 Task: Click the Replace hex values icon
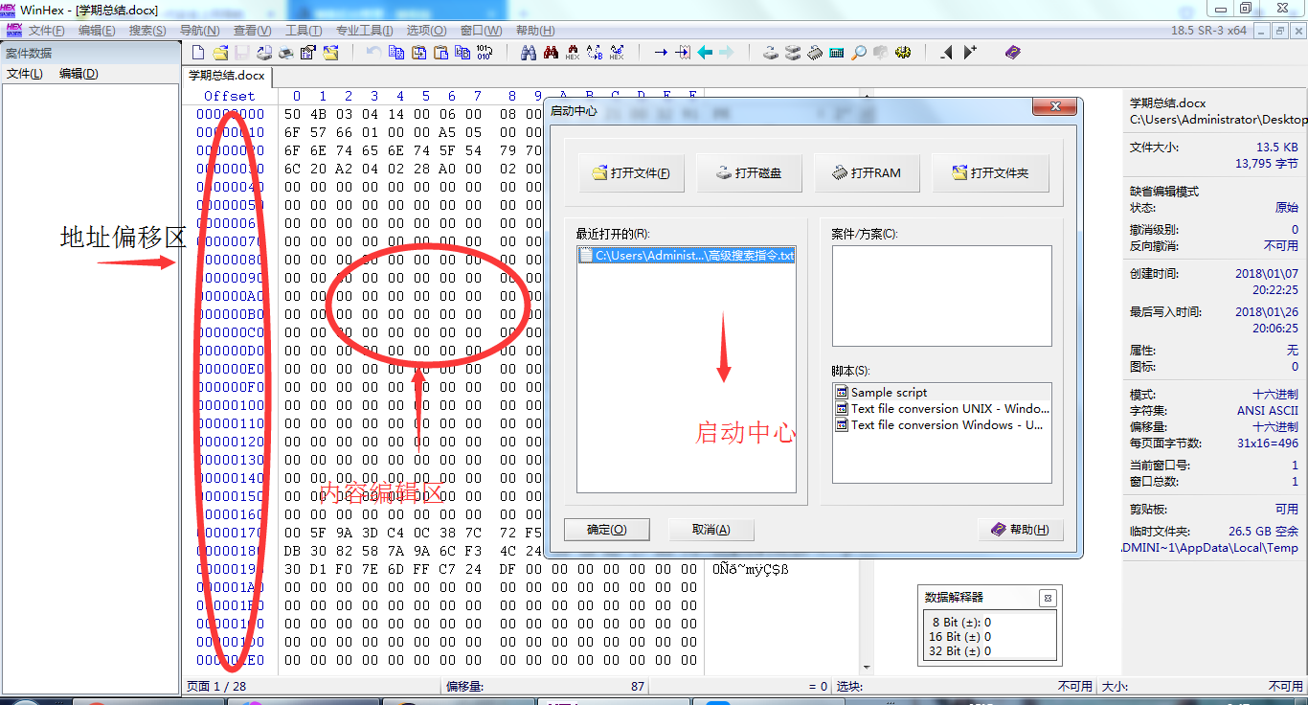tap(617, 53)
